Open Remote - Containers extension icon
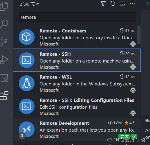The width and height of the screenshot is (150, 145). coord(26,37)
